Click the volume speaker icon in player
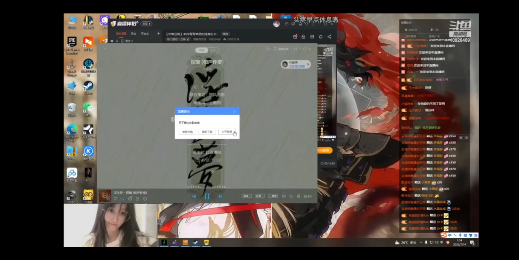Viewport: 519px width, 260px height. point(284,196)
